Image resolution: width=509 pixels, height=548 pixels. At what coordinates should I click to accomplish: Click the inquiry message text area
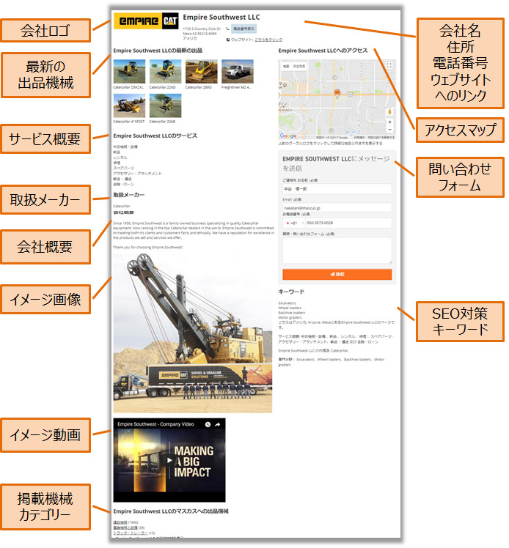[337, 251]
